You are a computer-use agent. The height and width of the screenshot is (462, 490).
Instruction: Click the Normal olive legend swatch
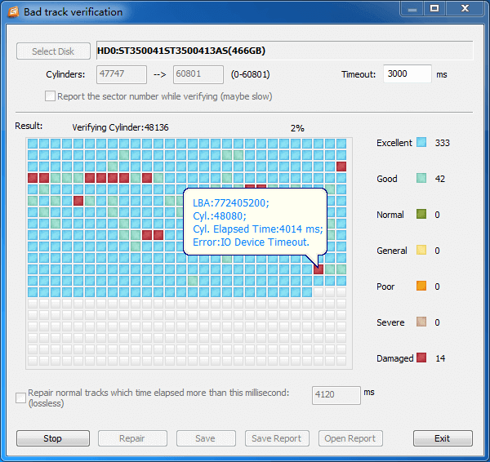point(421,215)
